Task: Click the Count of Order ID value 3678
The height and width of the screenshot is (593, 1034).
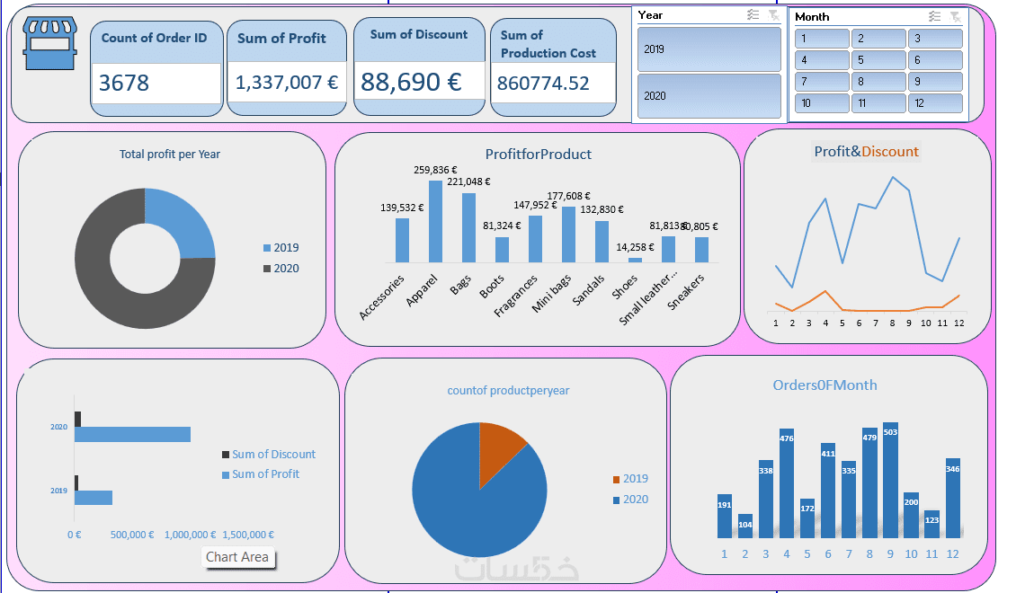Action: point(124,83)
